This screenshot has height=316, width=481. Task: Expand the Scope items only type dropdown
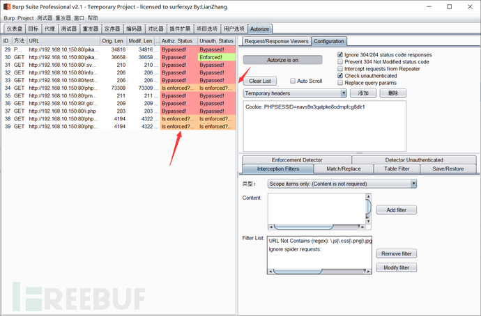tap(342, 184)
